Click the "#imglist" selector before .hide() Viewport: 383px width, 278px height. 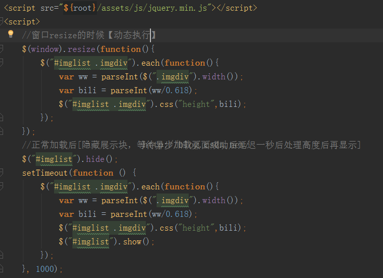(x=54, y=159)
